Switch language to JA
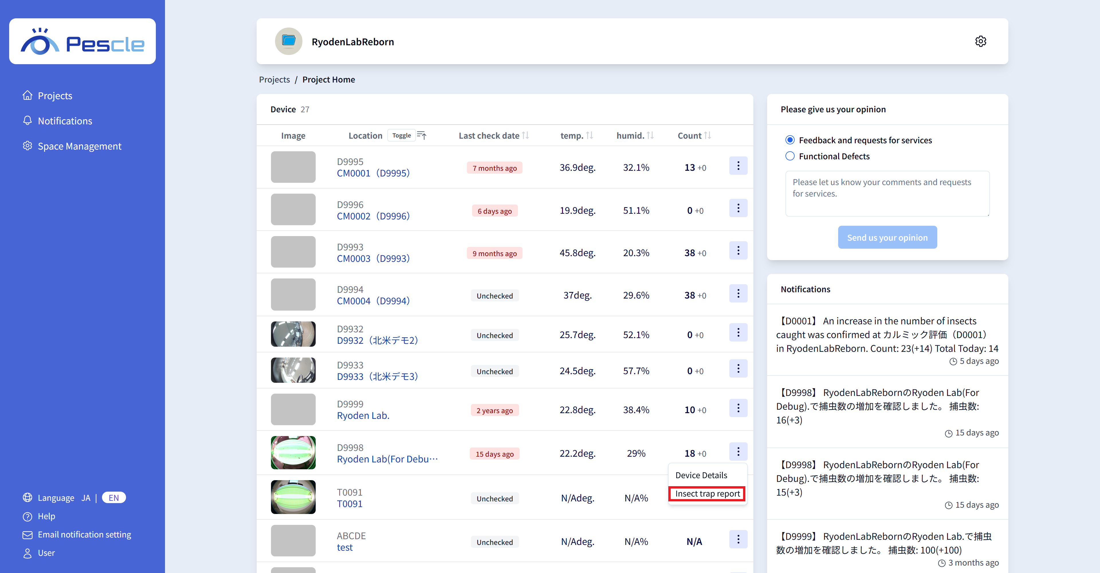1100x573 pixels. coord(86,498)
